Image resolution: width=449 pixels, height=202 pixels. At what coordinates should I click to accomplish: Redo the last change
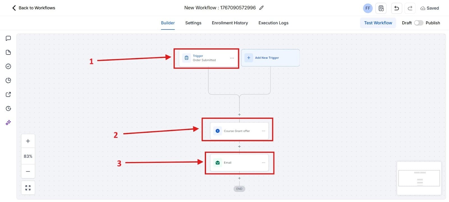click(410, 8)
